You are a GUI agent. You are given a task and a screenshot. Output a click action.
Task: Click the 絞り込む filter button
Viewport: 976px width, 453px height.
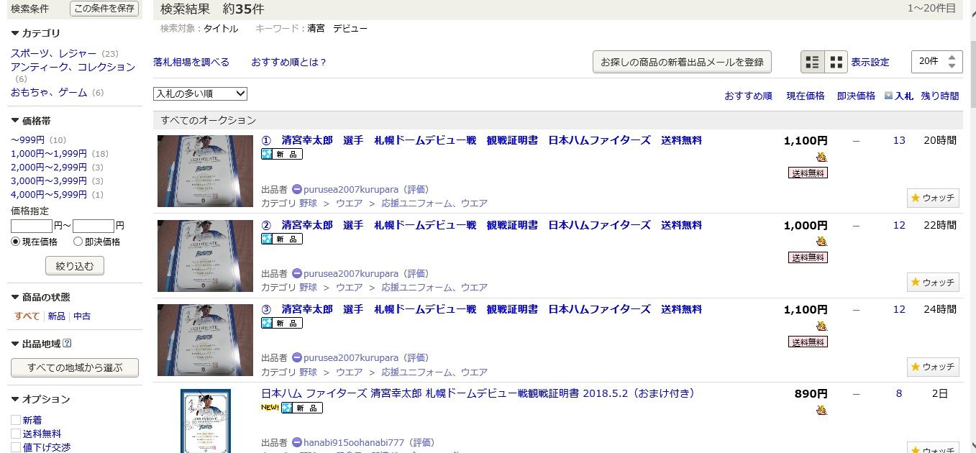tap(75, 265)
